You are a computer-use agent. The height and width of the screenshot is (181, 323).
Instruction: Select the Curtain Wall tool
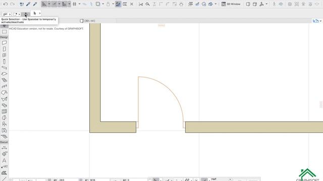tap(4, 112)
